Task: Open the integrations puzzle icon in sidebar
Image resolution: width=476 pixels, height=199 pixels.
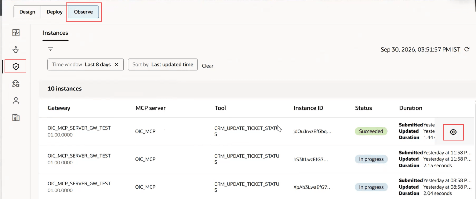Action: pos(16,33)
